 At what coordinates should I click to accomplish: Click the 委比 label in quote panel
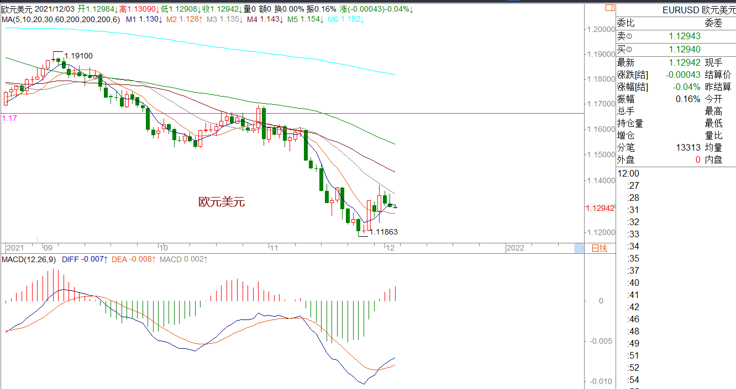[626, 23]
